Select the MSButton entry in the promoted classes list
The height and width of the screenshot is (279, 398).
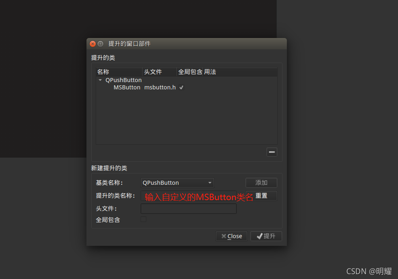click(126, 87)
